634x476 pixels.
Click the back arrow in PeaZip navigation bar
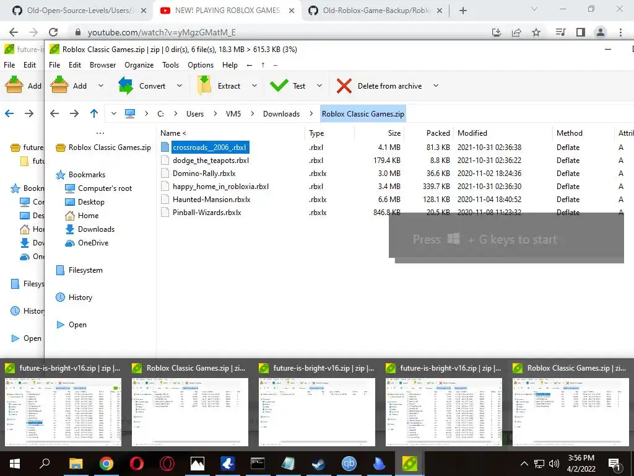tap(54, 114)
